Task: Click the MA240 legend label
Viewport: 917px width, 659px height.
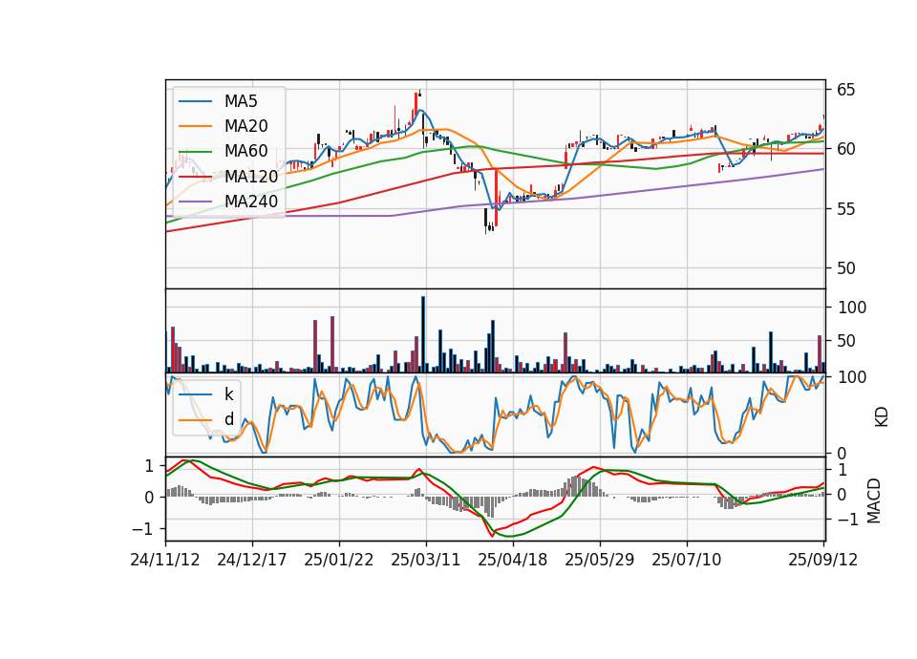Action: (251, 202)
